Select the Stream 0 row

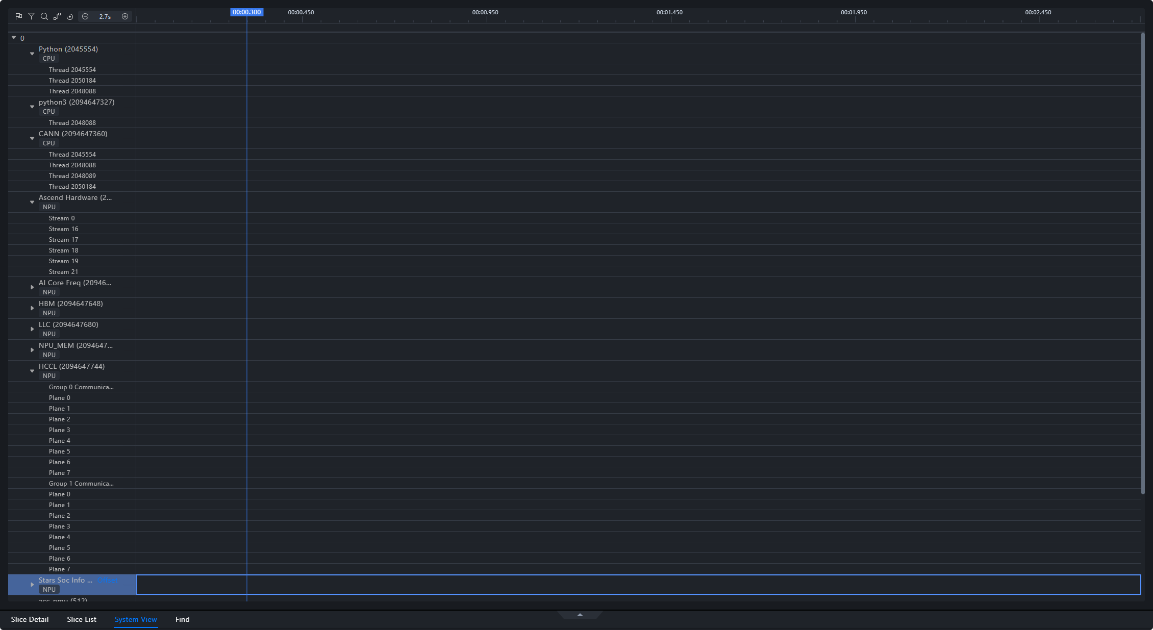pyautogui.click(x=72, y=218)
